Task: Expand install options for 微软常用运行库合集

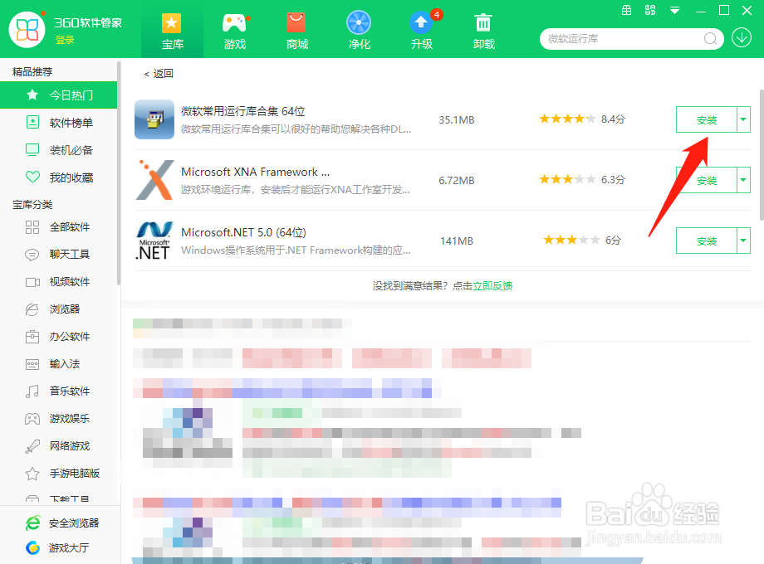Action: (x=743, y=119)
